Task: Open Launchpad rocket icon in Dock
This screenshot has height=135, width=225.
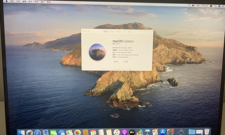Action: [x=30, y=133]
